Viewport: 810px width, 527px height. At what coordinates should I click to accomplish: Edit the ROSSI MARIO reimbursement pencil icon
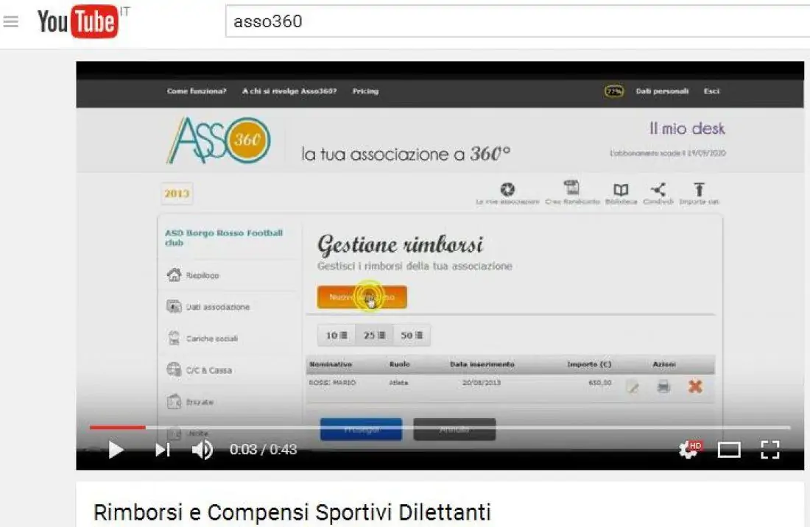point(633,386)
